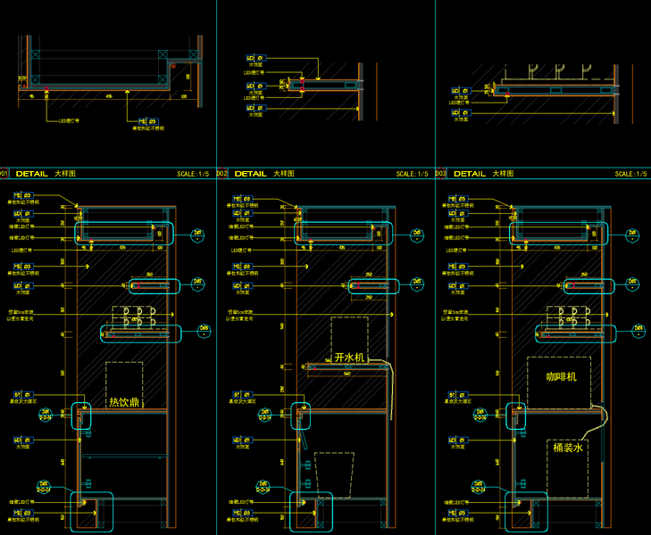Click the D03 panel DETAIL 大样图 title

click(x=483, y=174)
